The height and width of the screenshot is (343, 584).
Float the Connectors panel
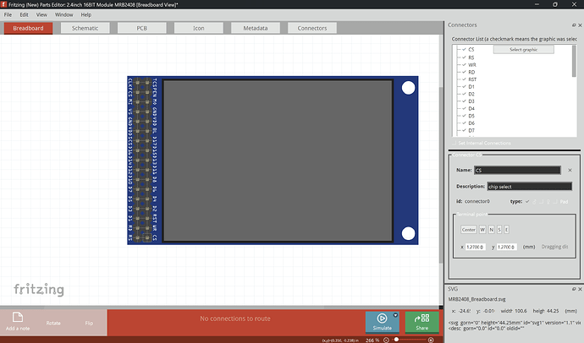tap(574, 24)
